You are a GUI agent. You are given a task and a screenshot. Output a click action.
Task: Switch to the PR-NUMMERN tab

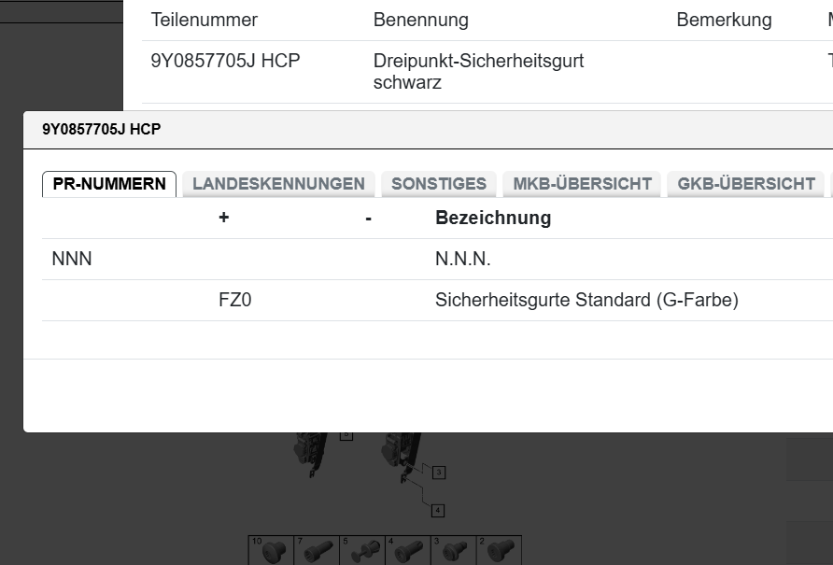click(x=109, y=184)
